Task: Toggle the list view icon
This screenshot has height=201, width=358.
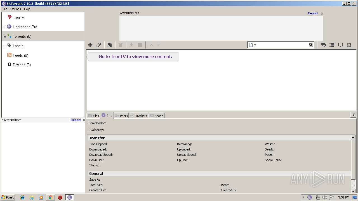Action: click(x=332, y=45)
